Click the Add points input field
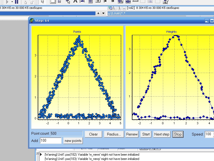The width and height of the screenshot is (214, 161). 51,141
